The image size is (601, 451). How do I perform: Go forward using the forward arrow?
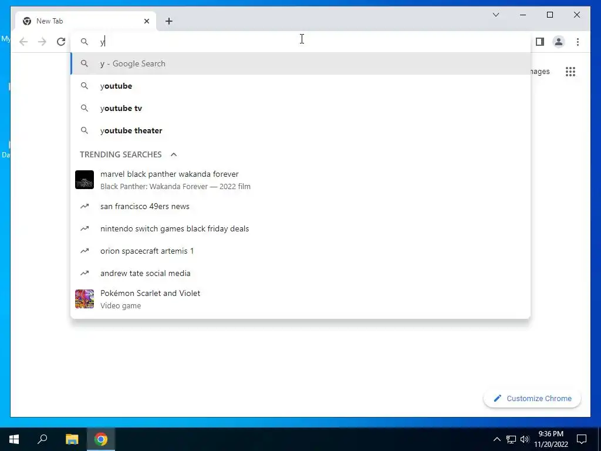click(42, 42)
